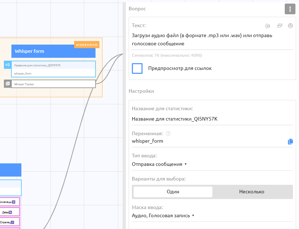Copy the whisper_form variable with the copy icon

(290, 142)
